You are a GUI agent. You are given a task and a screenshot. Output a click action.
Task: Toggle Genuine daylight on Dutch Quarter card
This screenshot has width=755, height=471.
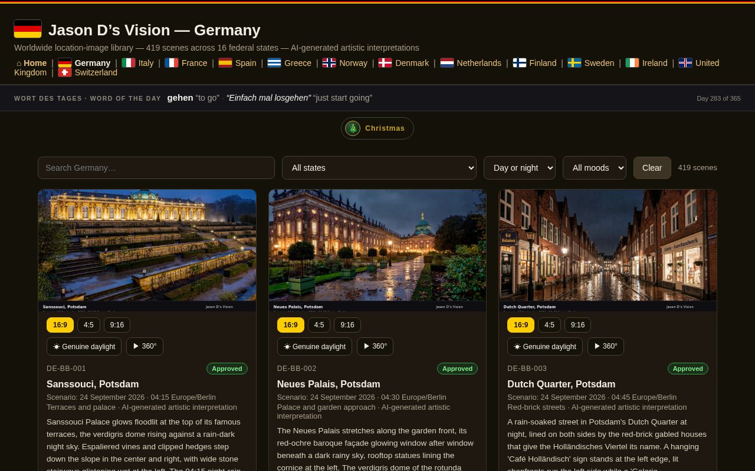tap(545, 347)
